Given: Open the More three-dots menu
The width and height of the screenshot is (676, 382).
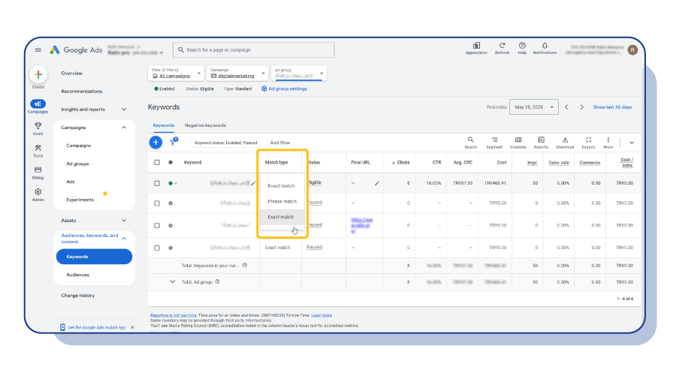Looking at the screenshot, I should tap(608, 140).
